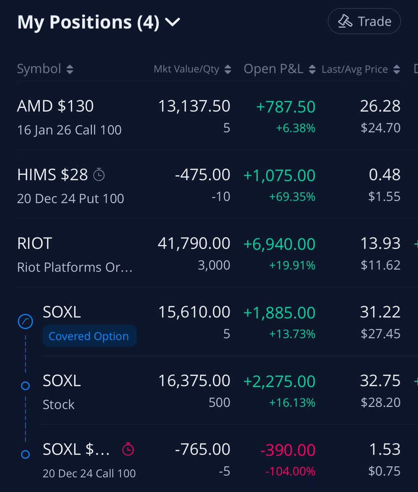
Task: Click the 20 Dec 24 Call 100 label
Action: tap(89, 473)
